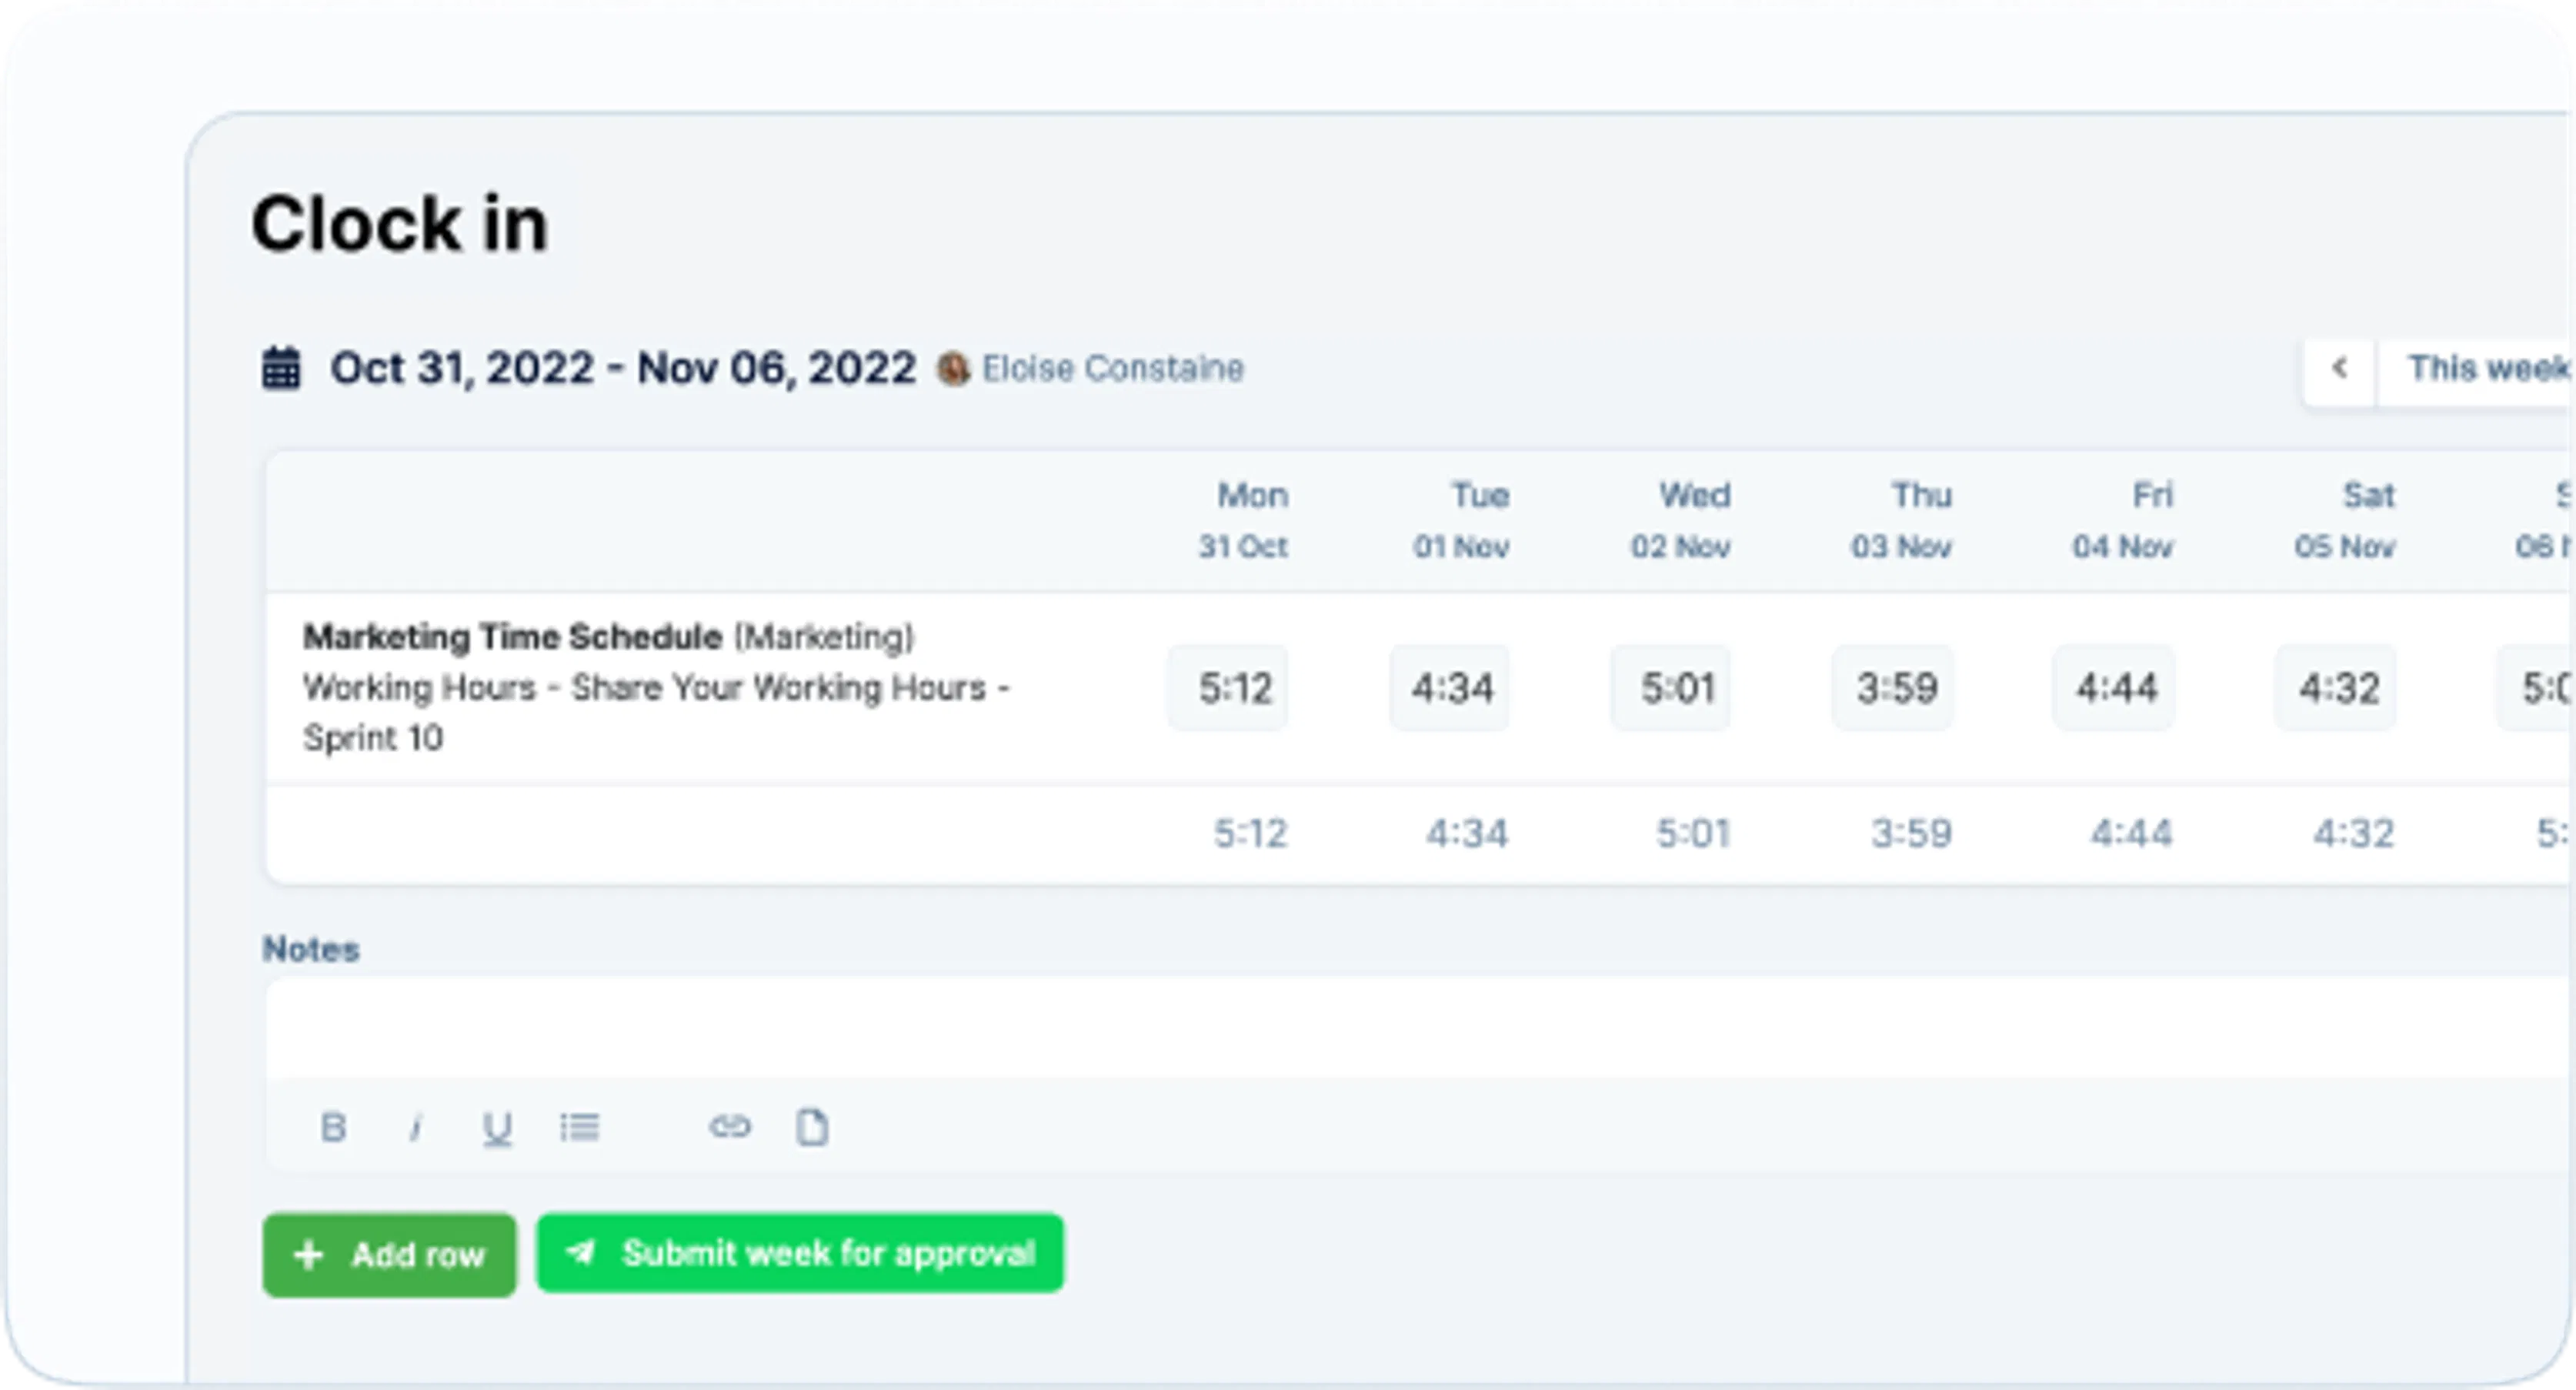The image size is (2576, 1390).
Task: Click the Monday 31 Oct hours field 5:12
Action: [1233, 685]
